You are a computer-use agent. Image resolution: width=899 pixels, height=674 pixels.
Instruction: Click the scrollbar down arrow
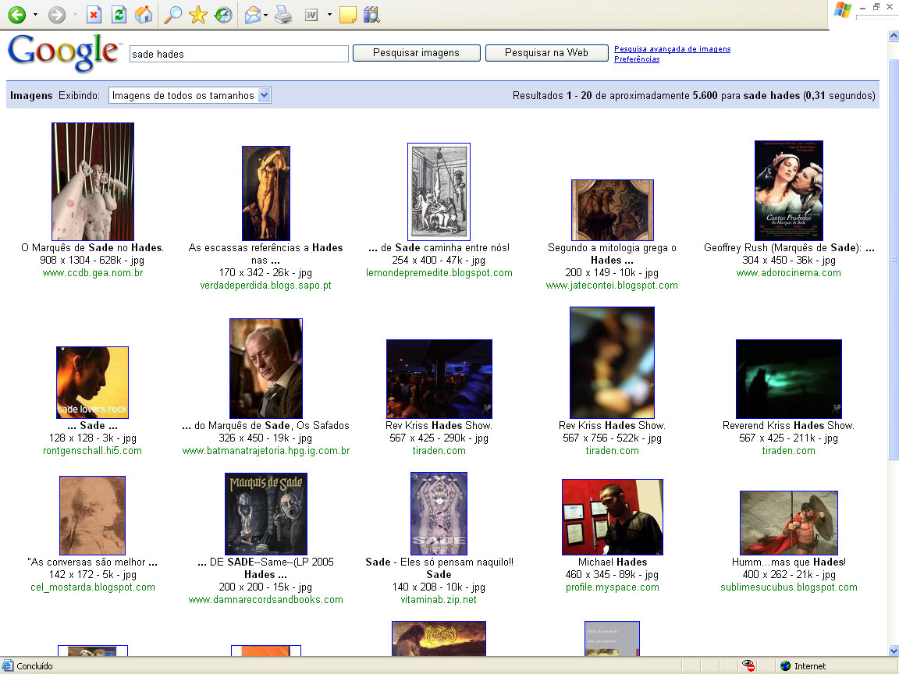click(893, 651)
